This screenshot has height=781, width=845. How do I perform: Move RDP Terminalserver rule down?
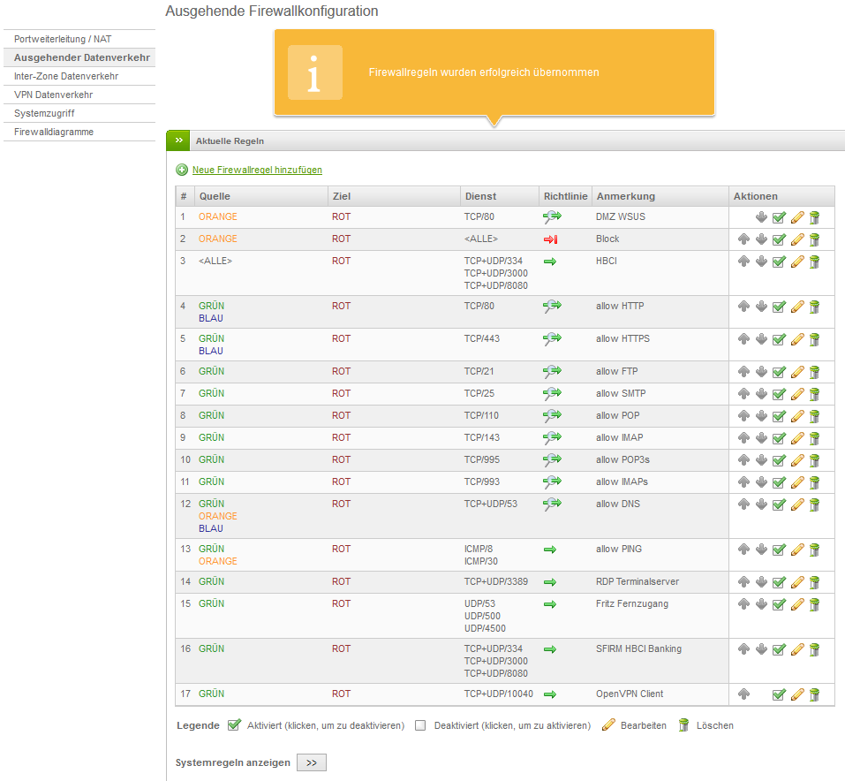pyautogui.click(x=761, y=582)
